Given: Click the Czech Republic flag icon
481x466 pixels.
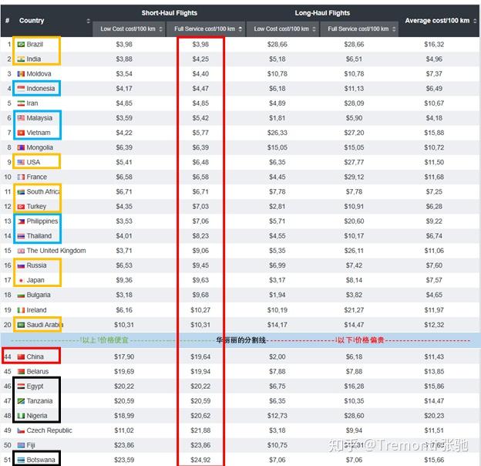Looking at the screenshot, I should point(21,431).
